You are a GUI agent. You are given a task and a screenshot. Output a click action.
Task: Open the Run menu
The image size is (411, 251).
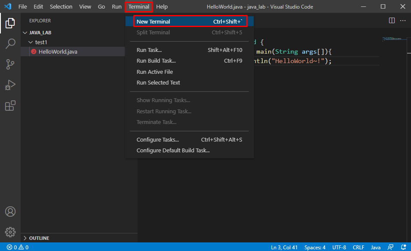tap(117, 6)
